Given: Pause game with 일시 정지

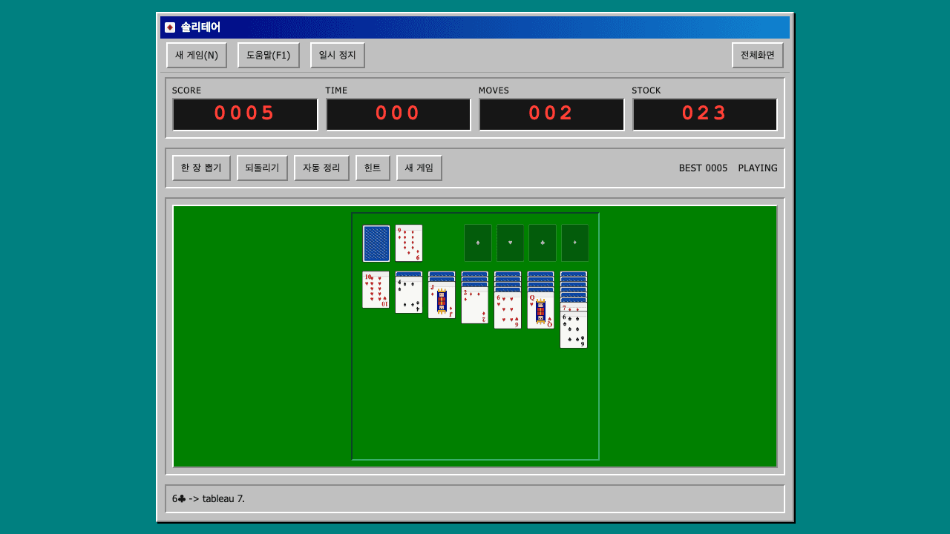Looking at the screenshot, I should 338,56.
